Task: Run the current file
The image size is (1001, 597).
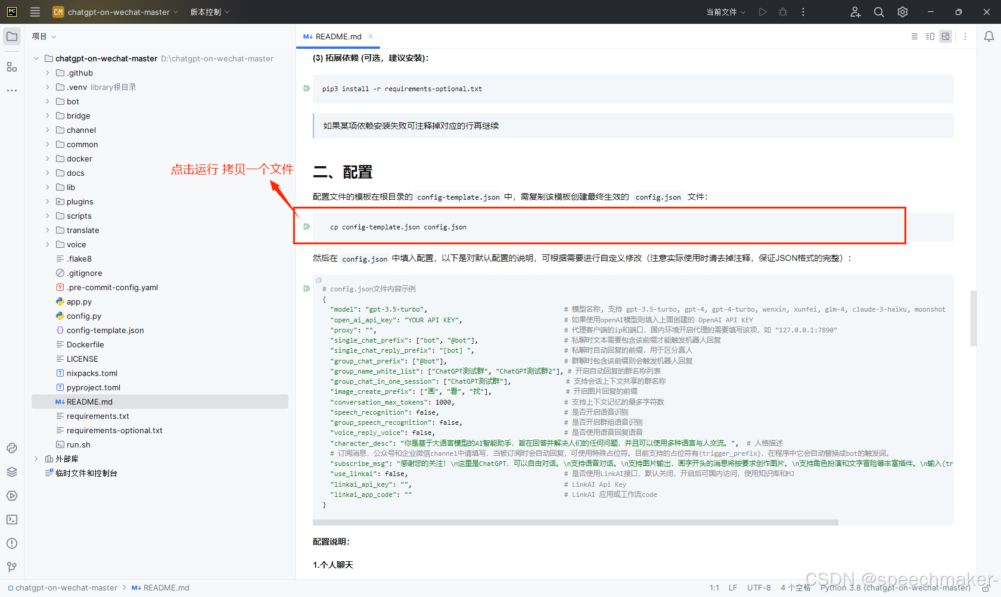Action: click(x=763, y=12)
